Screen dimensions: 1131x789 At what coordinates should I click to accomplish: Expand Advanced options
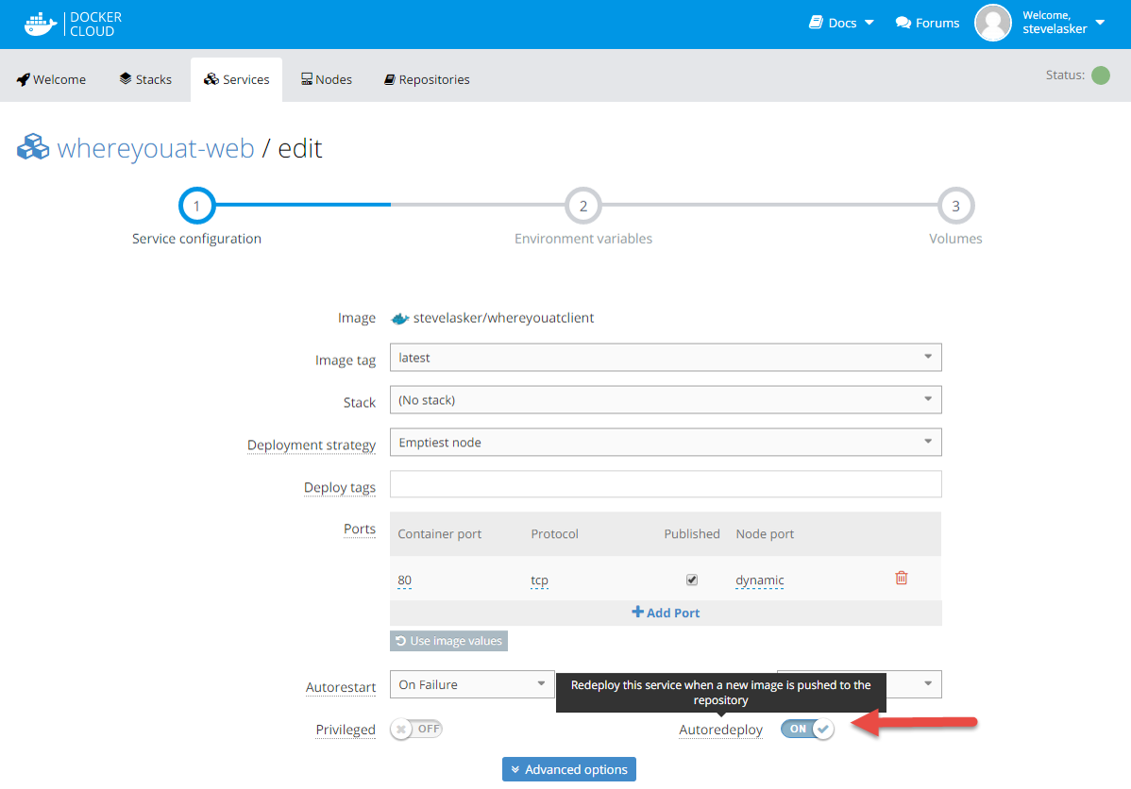tap(569, 769)
